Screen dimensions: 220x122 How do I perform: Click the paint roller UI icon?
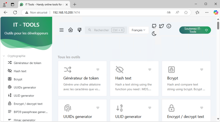[x=79, y=30]
